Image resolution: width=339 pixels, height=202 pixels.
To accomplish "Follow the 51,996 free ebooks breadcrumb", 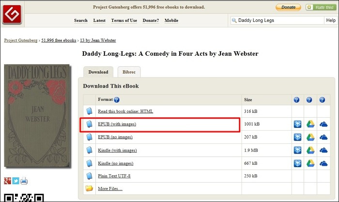I will click(59, 40).
